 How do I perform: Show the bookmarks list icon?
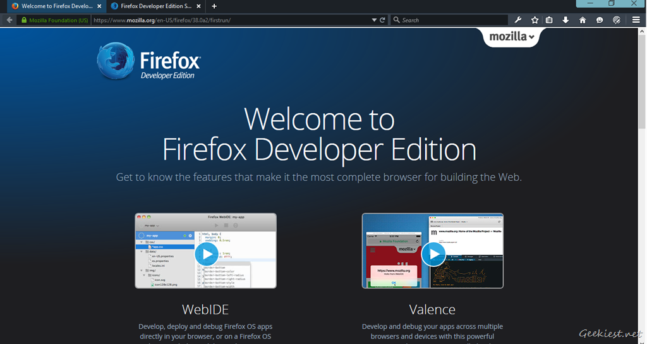[x=549, y=20]
